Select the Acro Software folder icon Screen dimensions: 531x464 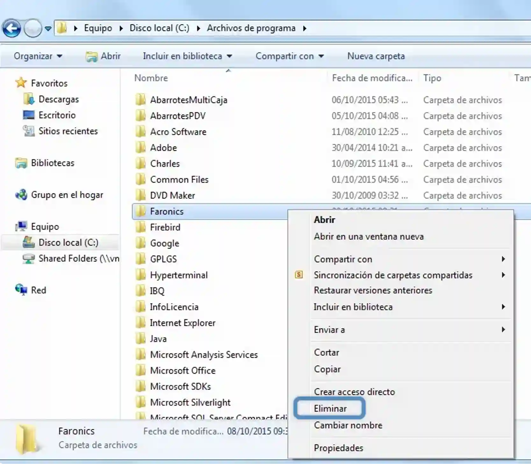(140, 132)
